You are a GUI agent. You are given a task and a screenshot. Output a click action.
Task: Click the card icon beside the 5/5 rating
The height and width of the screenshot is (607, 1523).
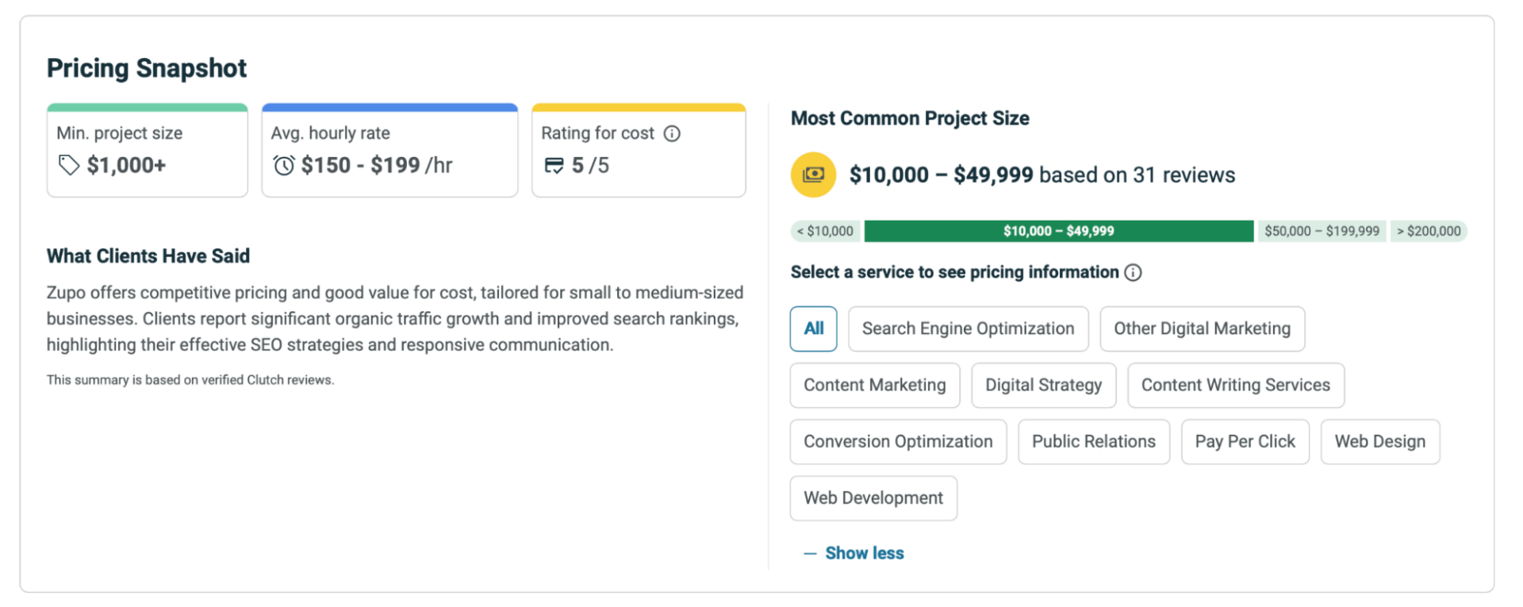click(x=554, y=165)
